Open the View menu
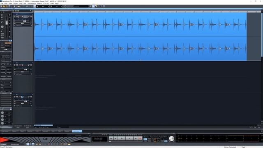The width and height of the screenshot is (263, 148). tap(52, 4)
